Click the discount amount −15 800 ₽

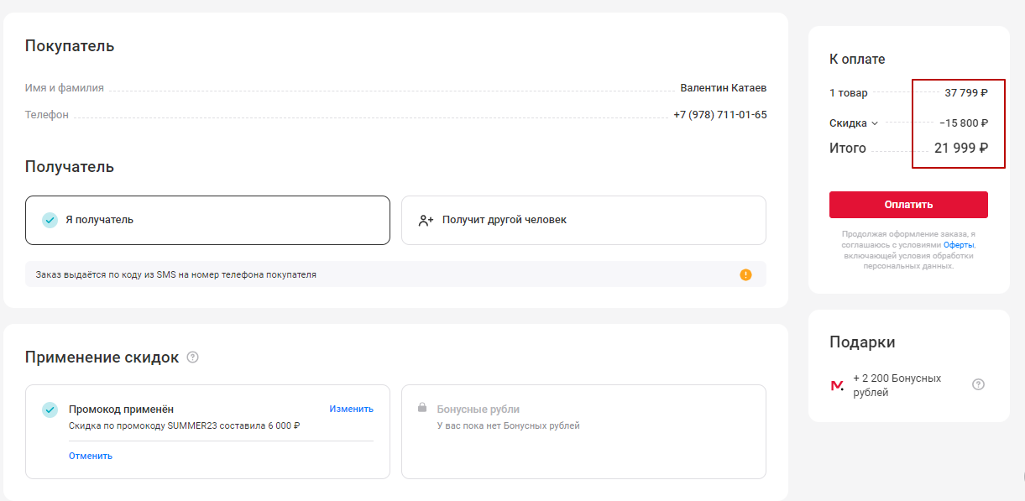pyautogui.click(x=963, y=123)
